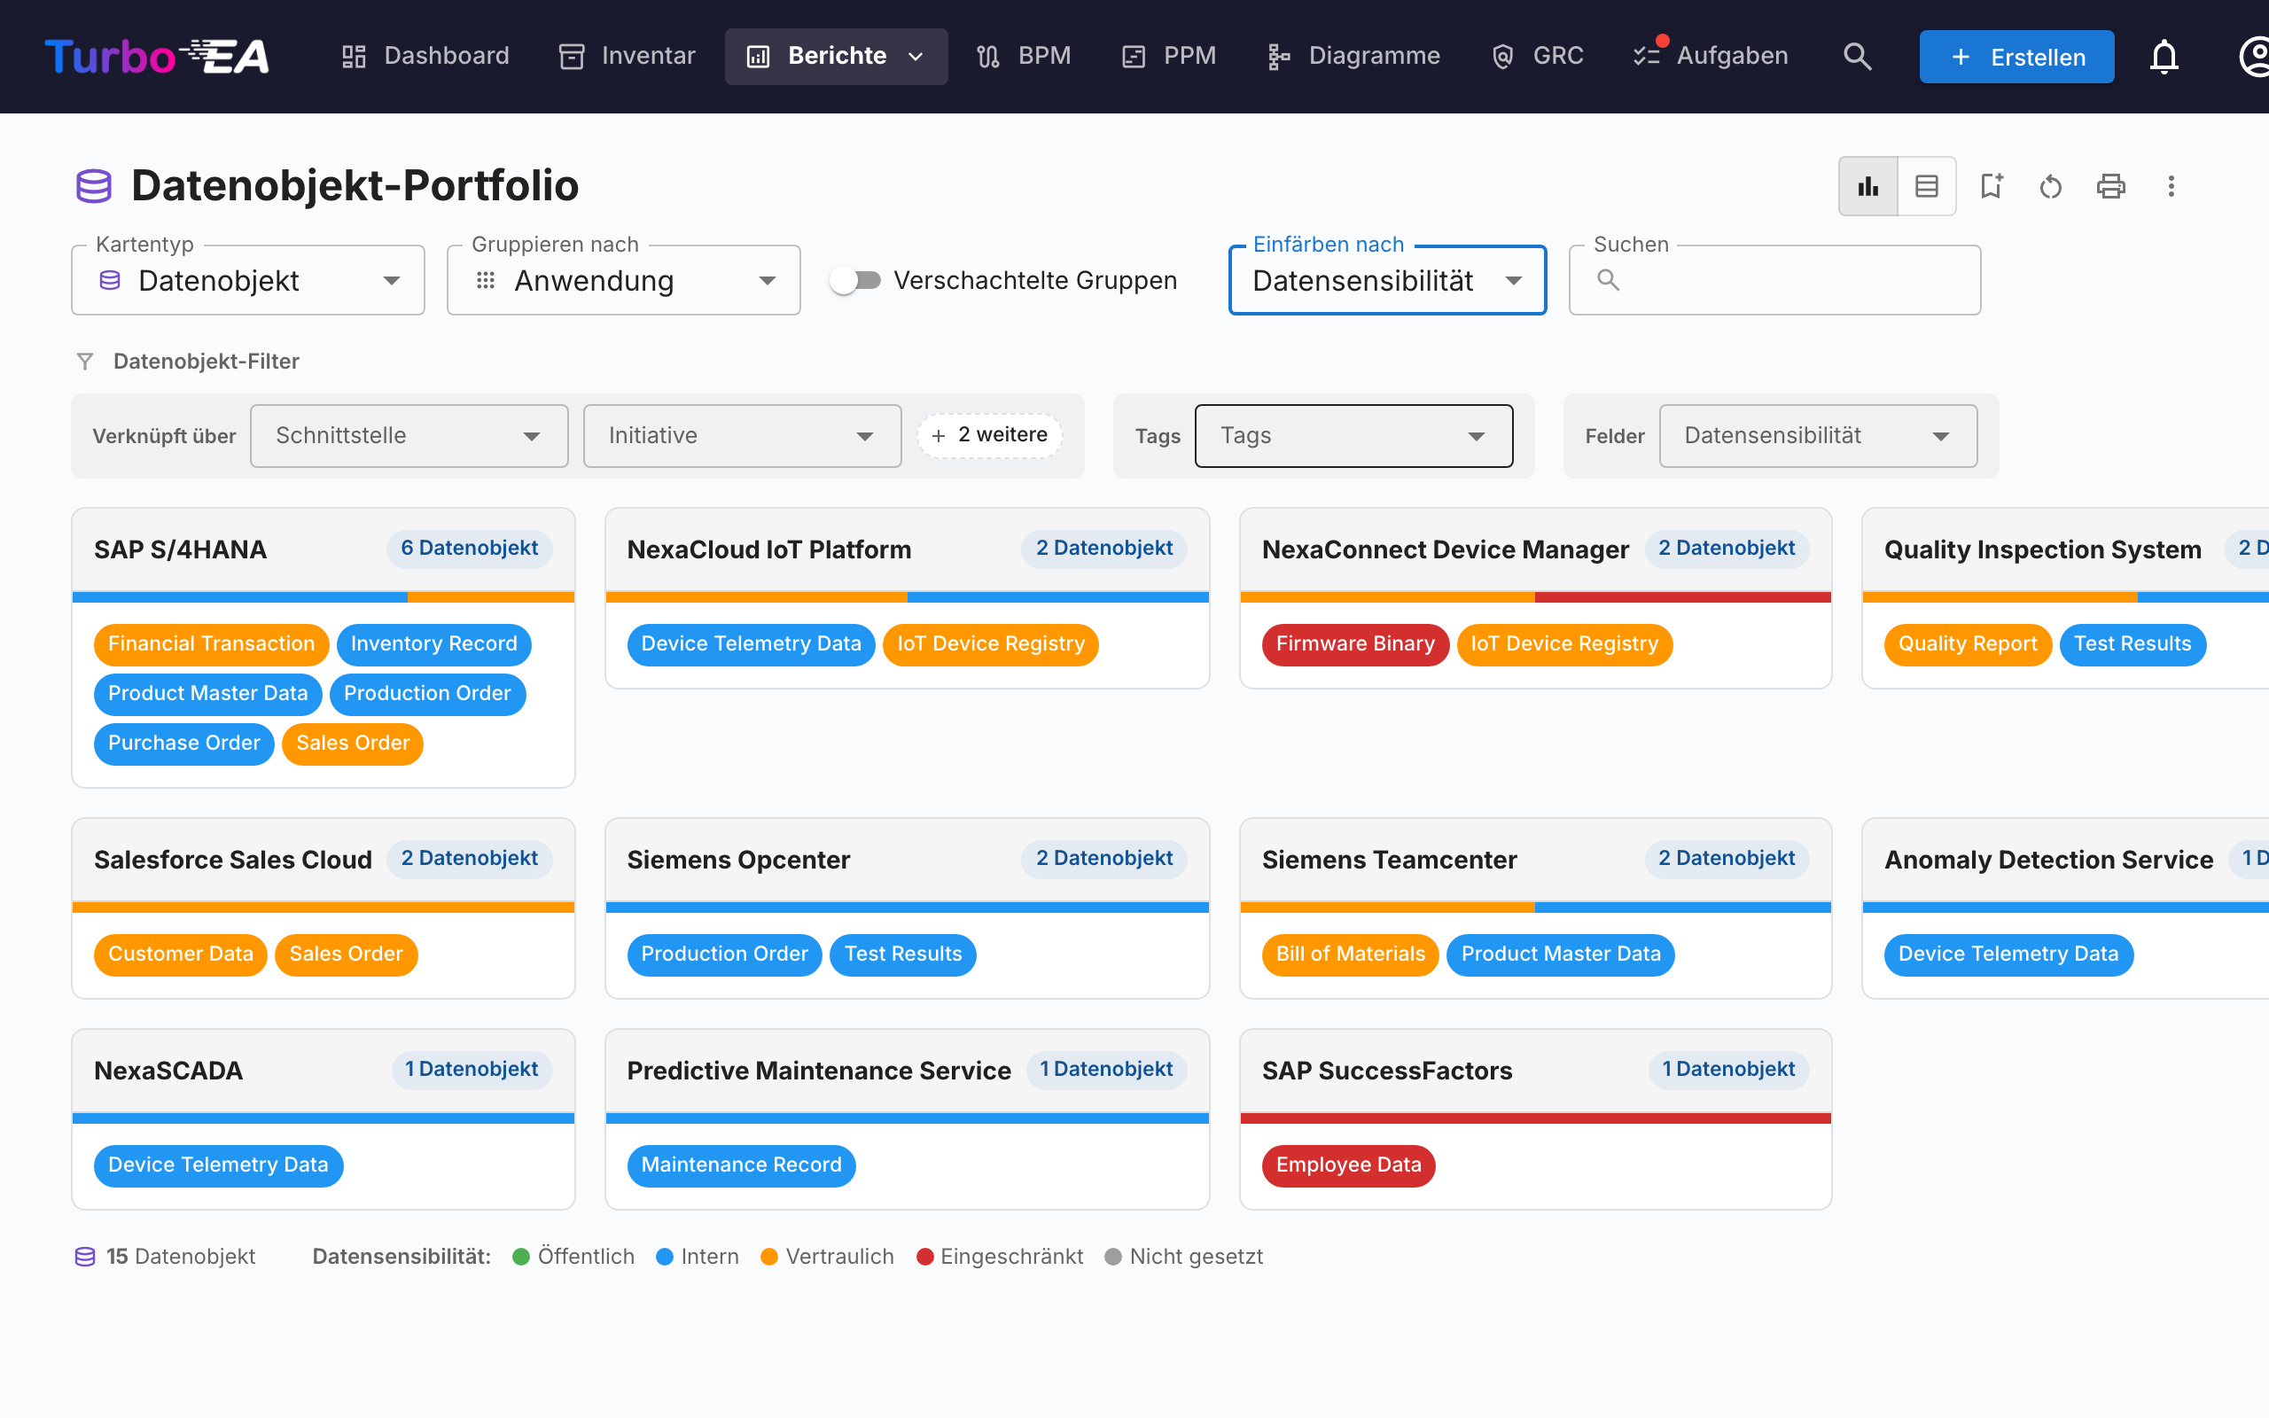Click the Datenobjekt-Filter funnel icon
Screen dimensions: 2269x1418
pyautogui.click(x=85, y=361)
